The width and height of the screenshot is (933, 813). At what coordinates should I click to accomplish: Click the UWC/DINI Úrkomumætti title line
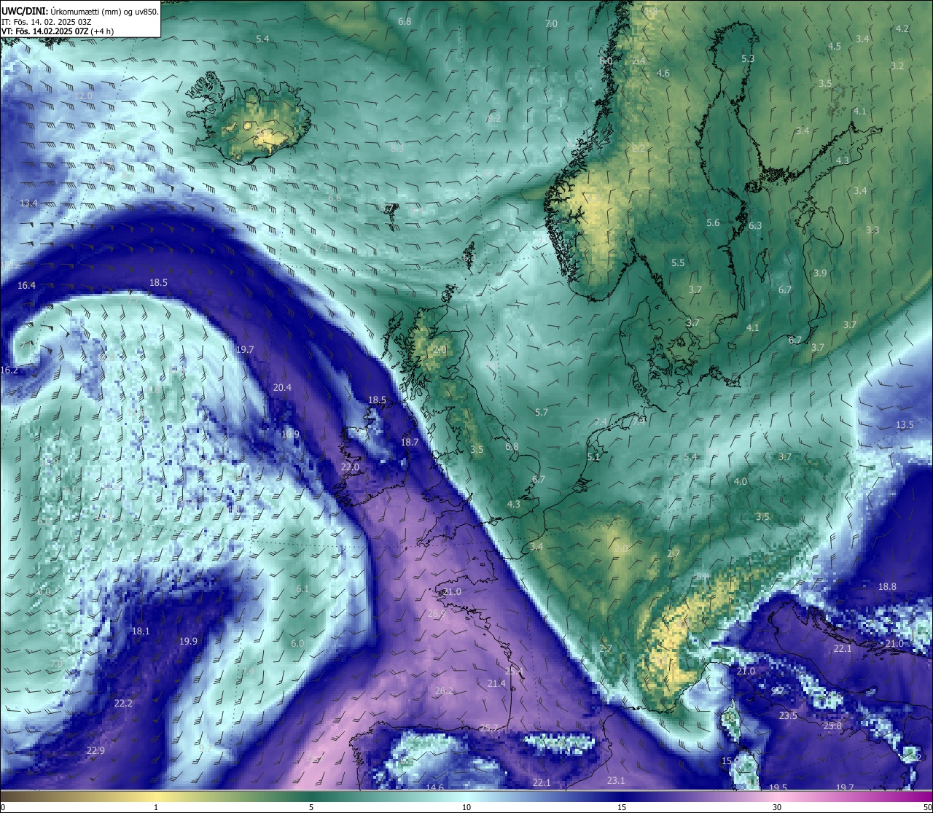click(80, 12)
